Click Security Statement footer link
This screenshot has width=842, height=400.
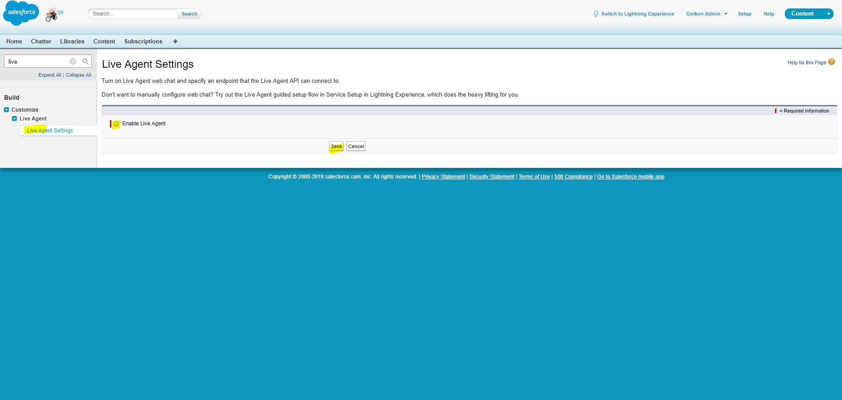[x=492, y=177]
